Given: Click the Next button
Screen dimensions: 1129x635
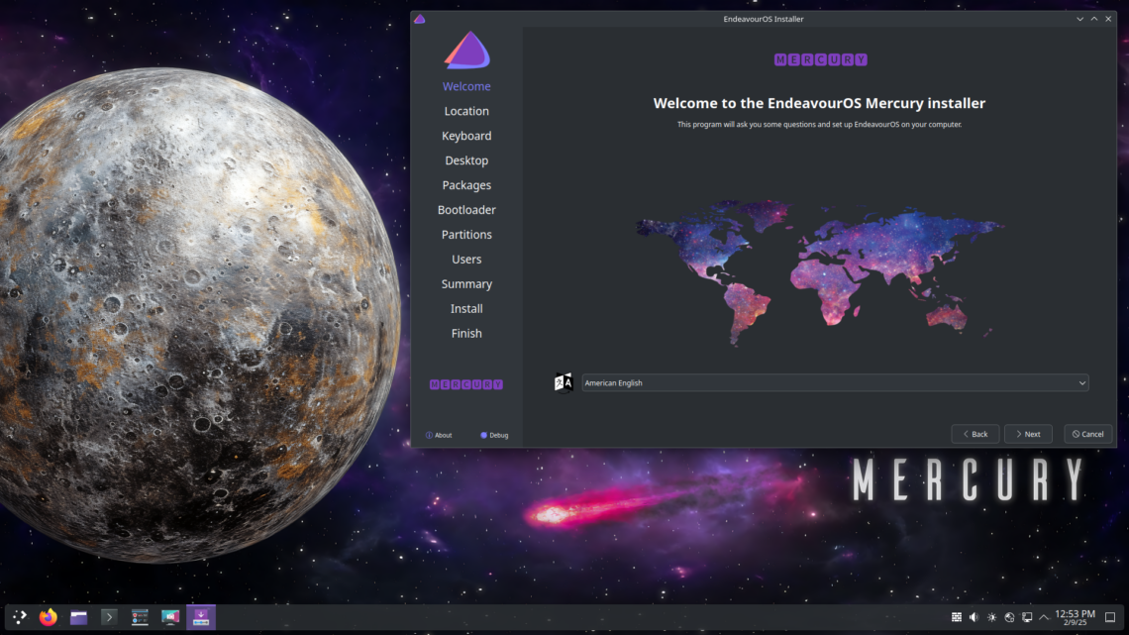Looking at the screenshot, I should point(1028,434).
